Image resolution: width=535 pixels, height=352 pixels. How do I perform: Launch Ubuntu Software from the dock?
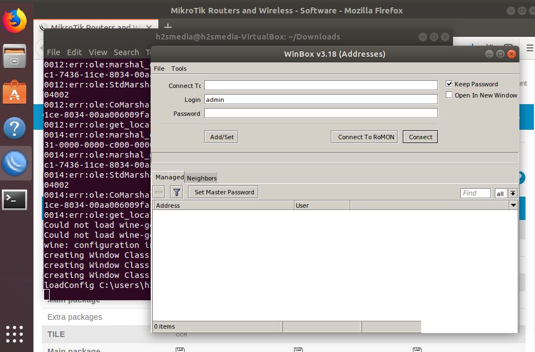coord(15,92)
